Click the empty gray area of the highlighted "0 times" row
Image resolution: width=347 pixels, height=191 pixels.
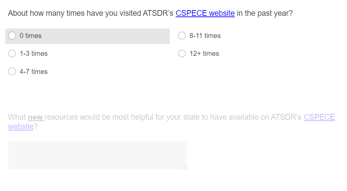pyautogui.click(x=108, y=36)
